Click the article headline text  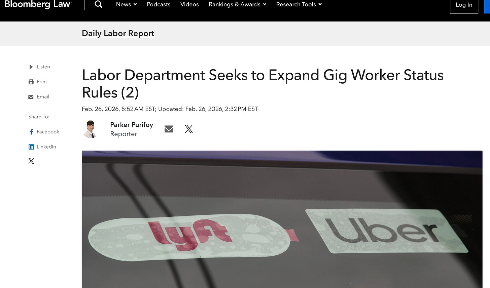pyautogui.click(x=263, y=84)
